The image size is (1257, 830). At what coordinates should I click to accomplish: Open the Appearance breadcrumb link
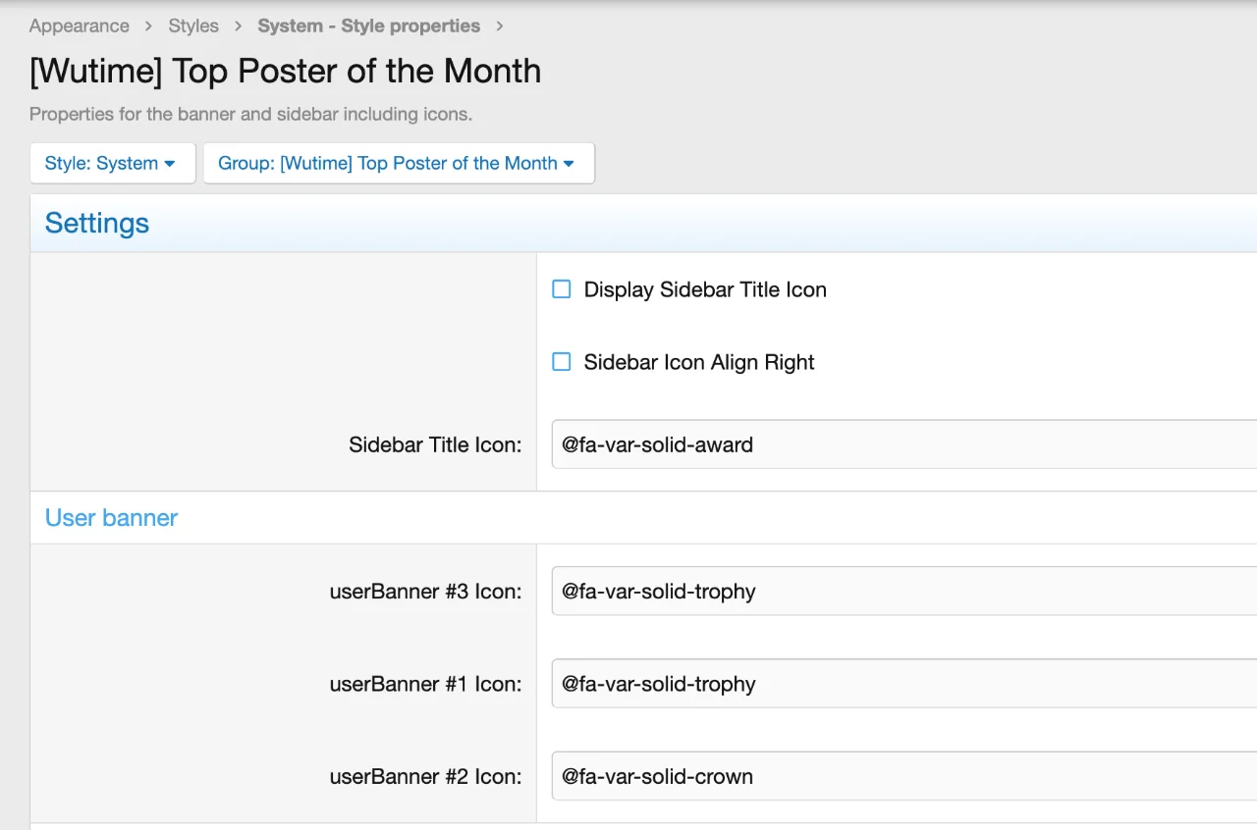79,26
